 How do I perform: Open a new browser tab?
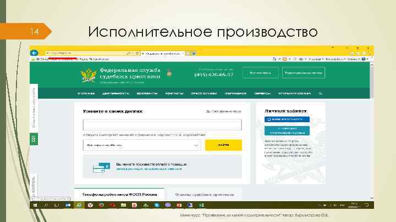(x=188, y=53)
